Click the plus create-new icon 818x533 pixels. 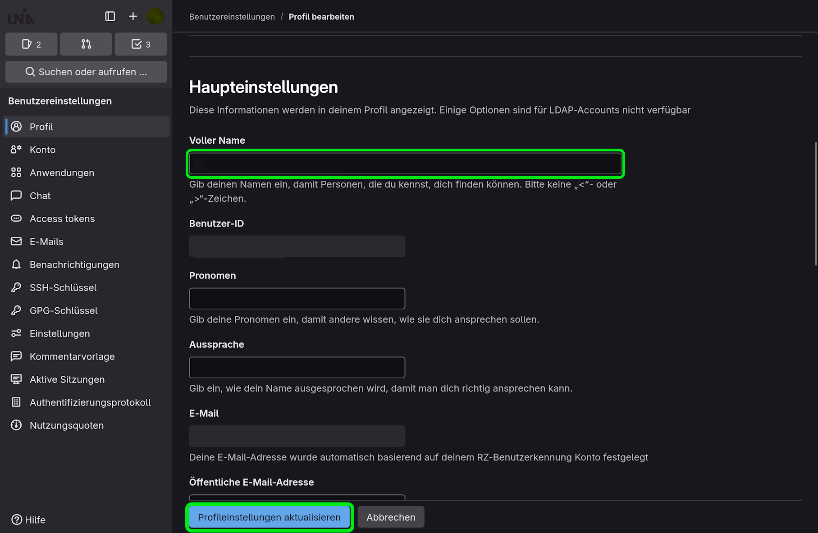[133, 17]
